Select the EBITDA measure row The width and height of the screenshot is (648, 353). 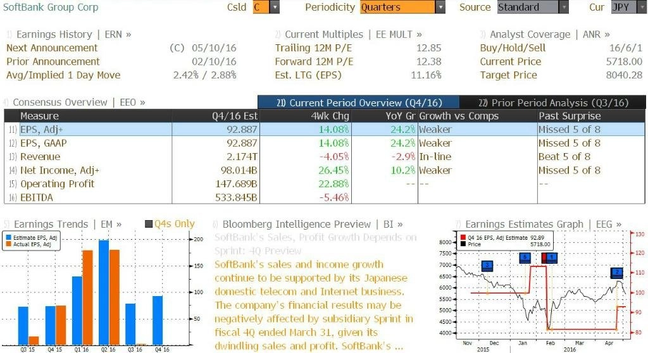point(325,197)
